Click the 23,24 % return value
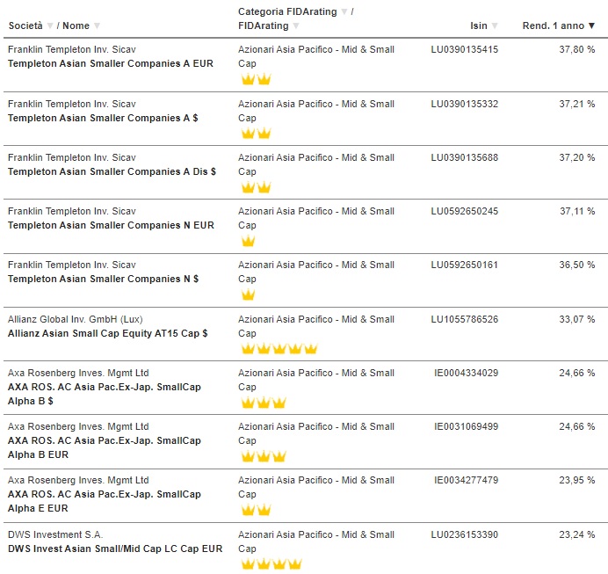The height and width of the screenshot is (574, 608). click(x=577, y=534)
